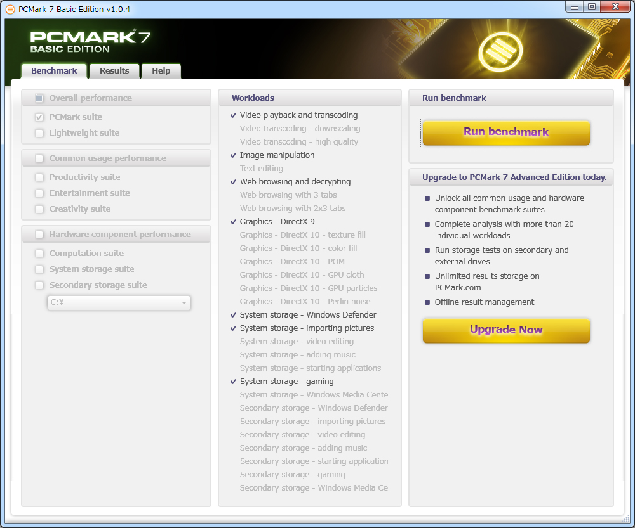
Task: Click checkmark next to System storage - gaming
Action: (x=233, y=382)
